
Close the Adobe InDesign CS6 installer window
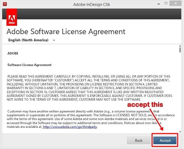coord(175,3)
